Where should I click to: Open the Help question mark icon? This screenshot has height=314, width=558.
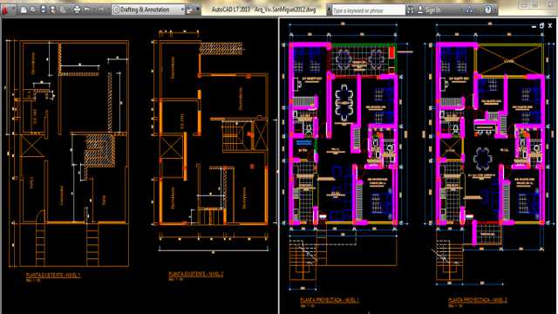coord(488,10)
